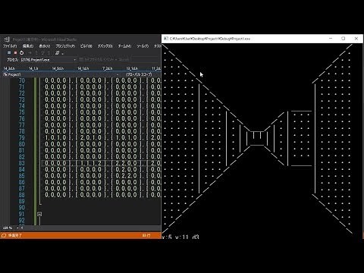The image size is (364, 273).
Task: Close the Project1.exe console window
Action: [x=356, y=39]
